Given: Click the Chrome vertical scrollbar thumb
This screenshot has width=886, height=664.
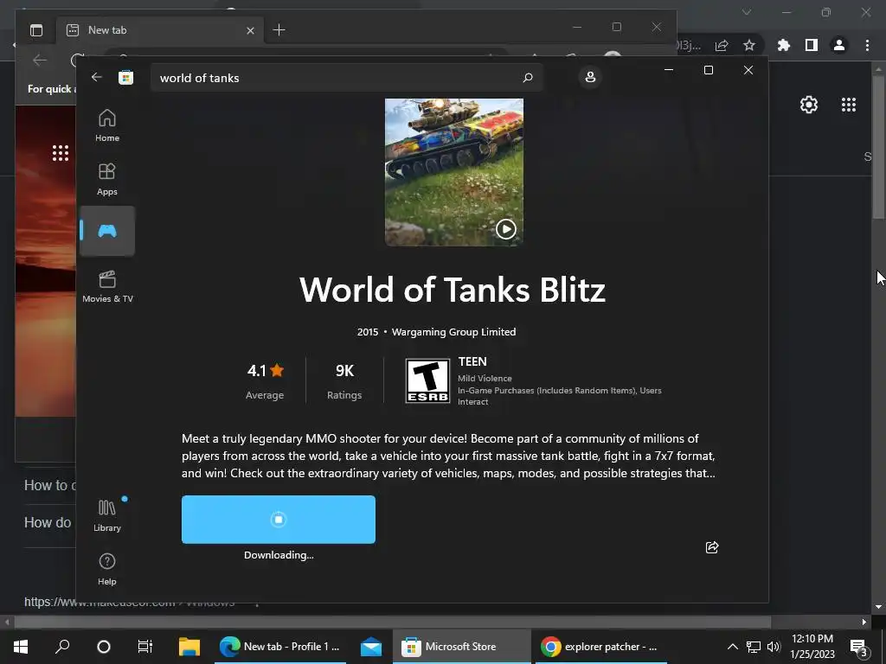Looking at the screenshot, I should (878, 145).
